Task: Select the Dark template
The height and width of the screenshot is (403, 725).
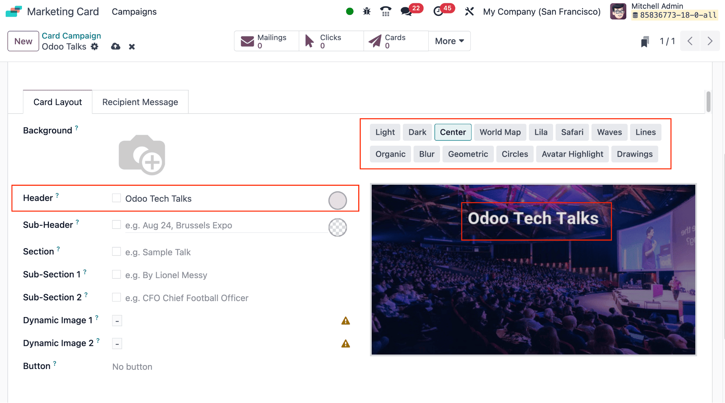Action: [417, 132]
